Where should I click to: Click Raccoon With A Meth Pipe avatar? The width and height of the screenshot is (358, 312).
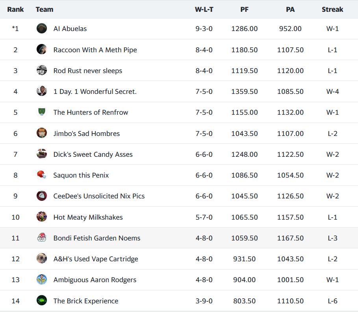pyautogui.click(x=42, y=50)
